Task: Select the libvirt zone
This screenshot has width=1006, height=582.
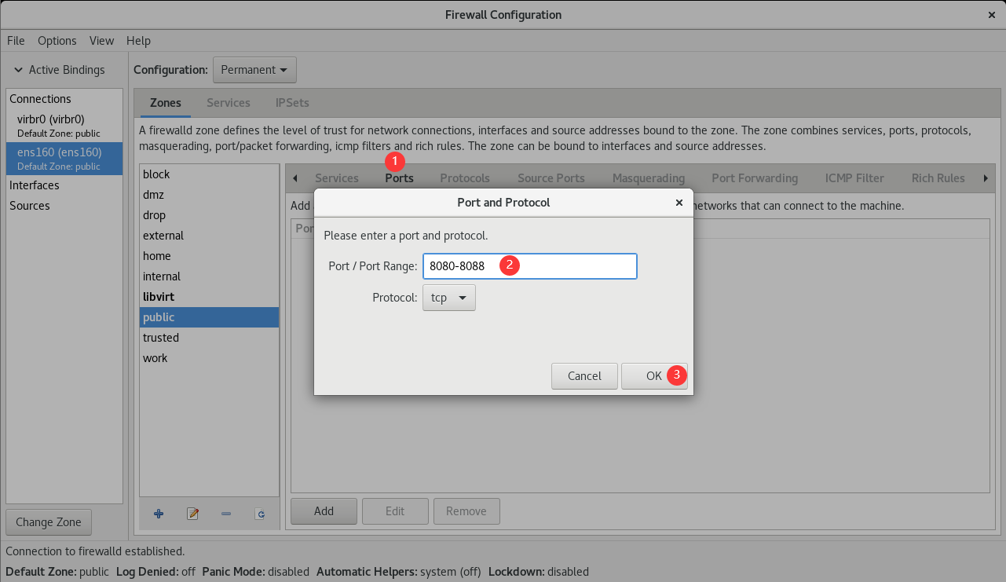Action: coord(209,297)
